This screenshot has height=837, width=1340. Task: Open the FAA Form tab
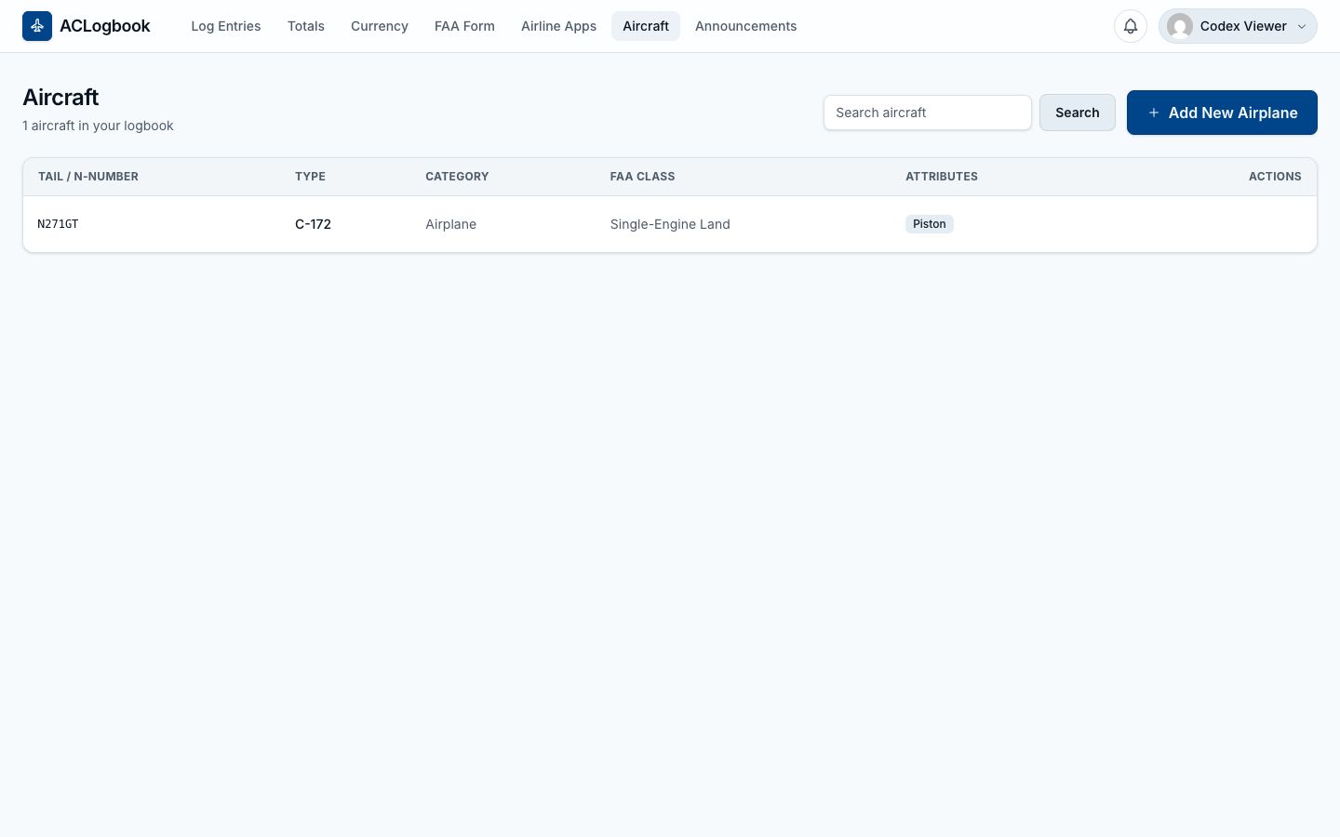464,26
